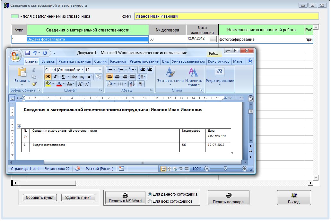This screenshot has height=221, width=331.
Task: Click the Удалить пункт button
Action: pyautogui.click(x=78, y=198)
